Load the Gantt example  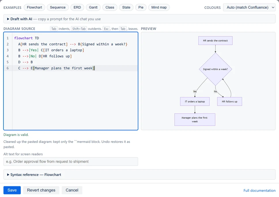93,7
